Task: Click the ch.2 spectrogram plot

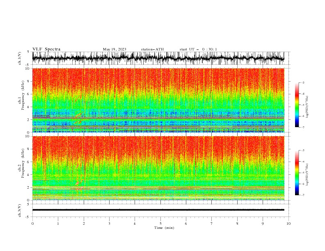Action: 158,168
